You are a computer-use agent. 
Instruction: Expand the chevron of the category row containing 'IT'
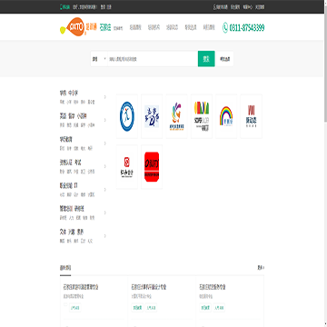pos(105,190)
